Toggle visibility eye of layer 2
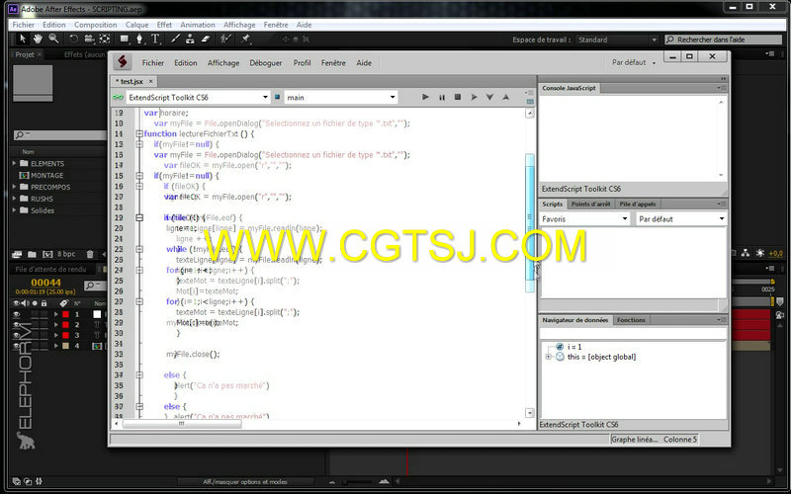791x494 pixels. (x=17, y=325)
